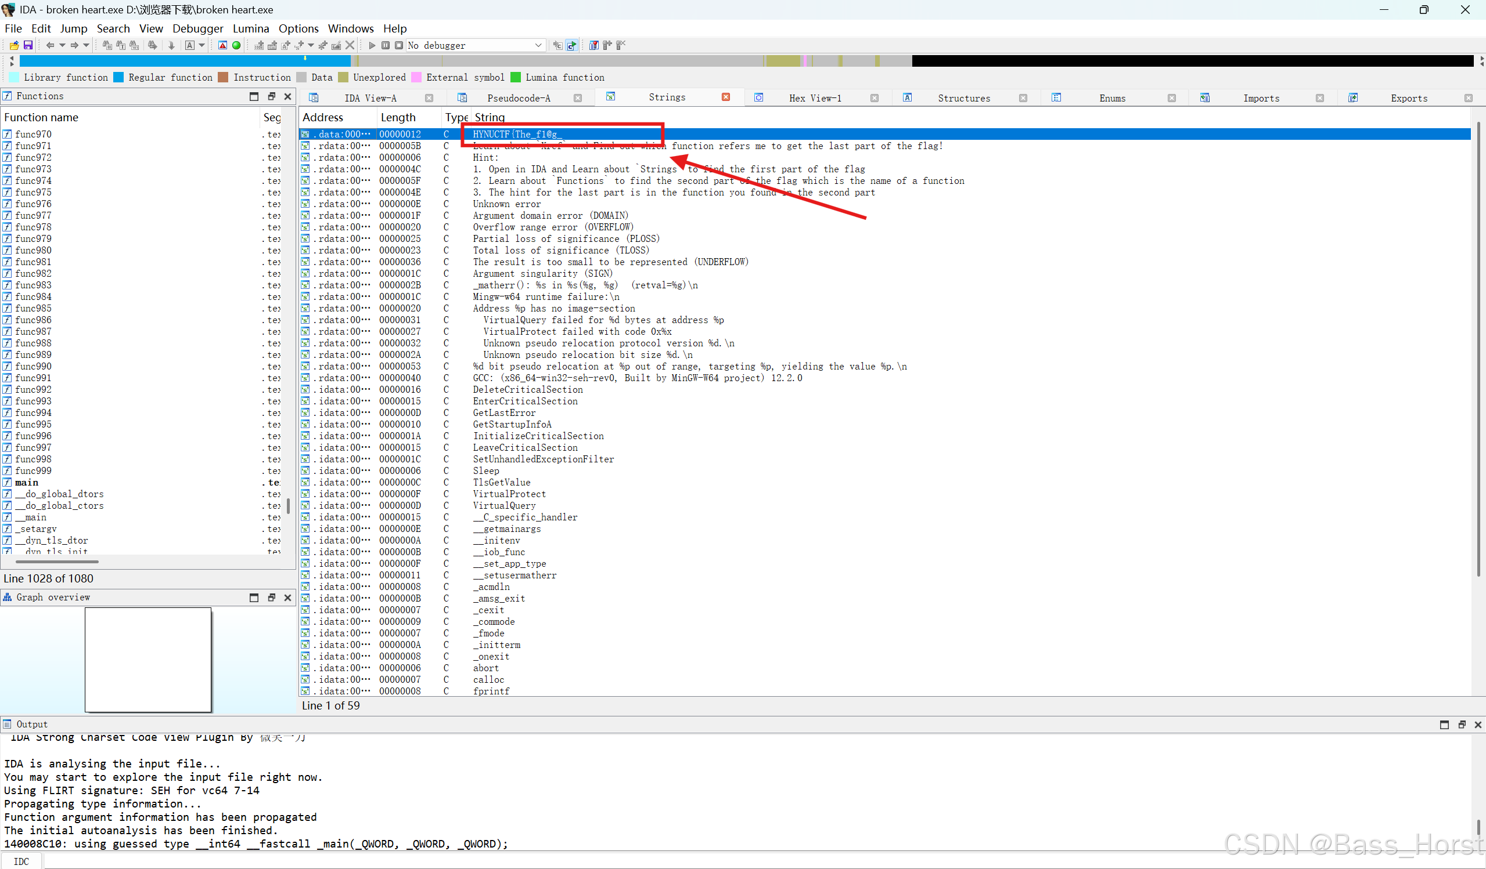Viewport: 1486px width, 869px height.
Task: Click the pause process icon
Action: tap(386, 45)
